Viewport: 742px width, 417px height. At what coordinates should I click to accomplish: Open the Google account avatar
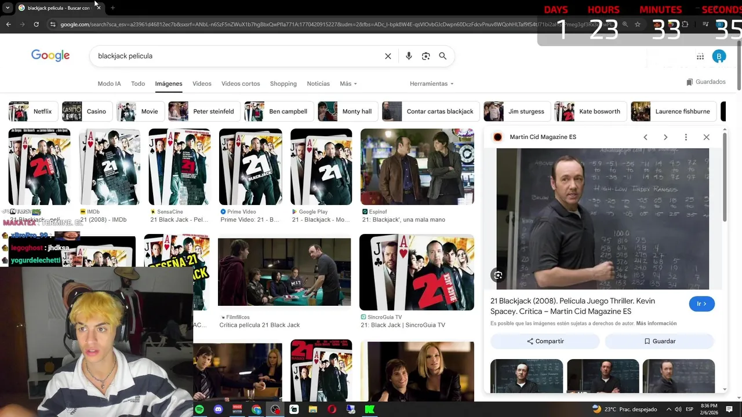click(x=719, y=56)
